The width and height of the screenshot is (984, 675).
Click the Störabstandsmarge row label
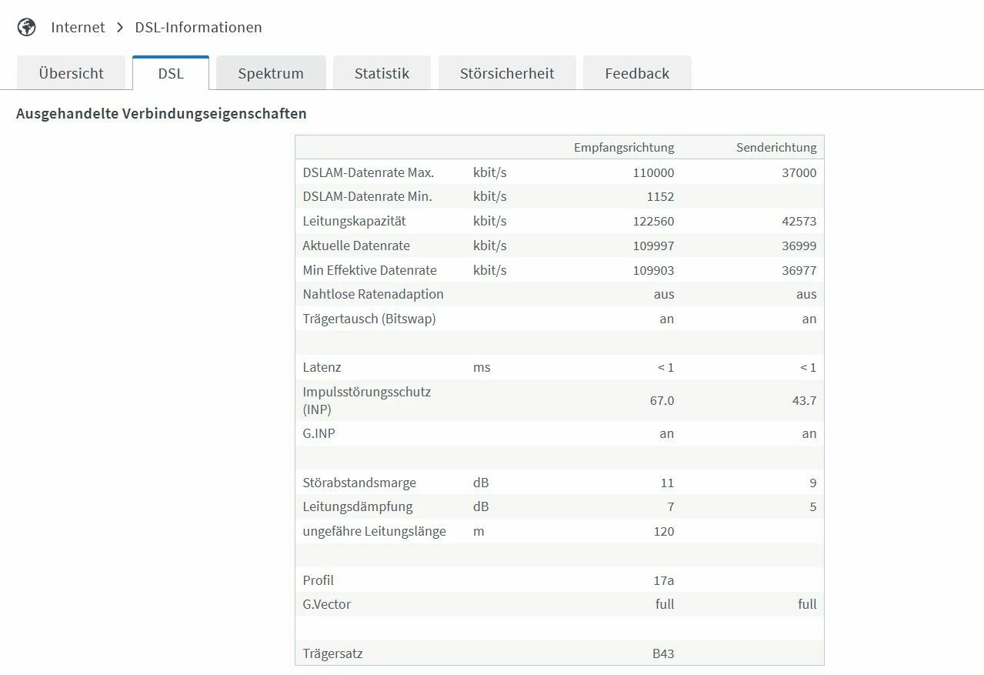[x=359, y=483]
